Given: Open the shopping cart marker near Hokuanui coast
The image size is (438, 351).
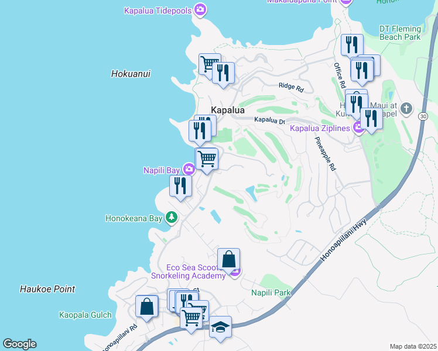Looking at the screenshot, I should (x=207, y=64).
